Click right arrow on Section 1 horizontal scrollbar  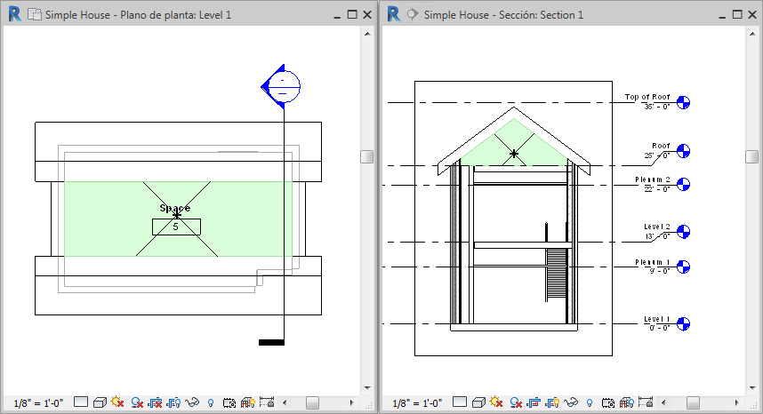736,402
